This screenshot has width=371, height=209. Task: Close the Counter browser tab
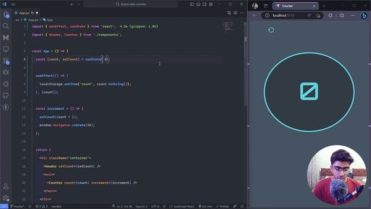314,6
